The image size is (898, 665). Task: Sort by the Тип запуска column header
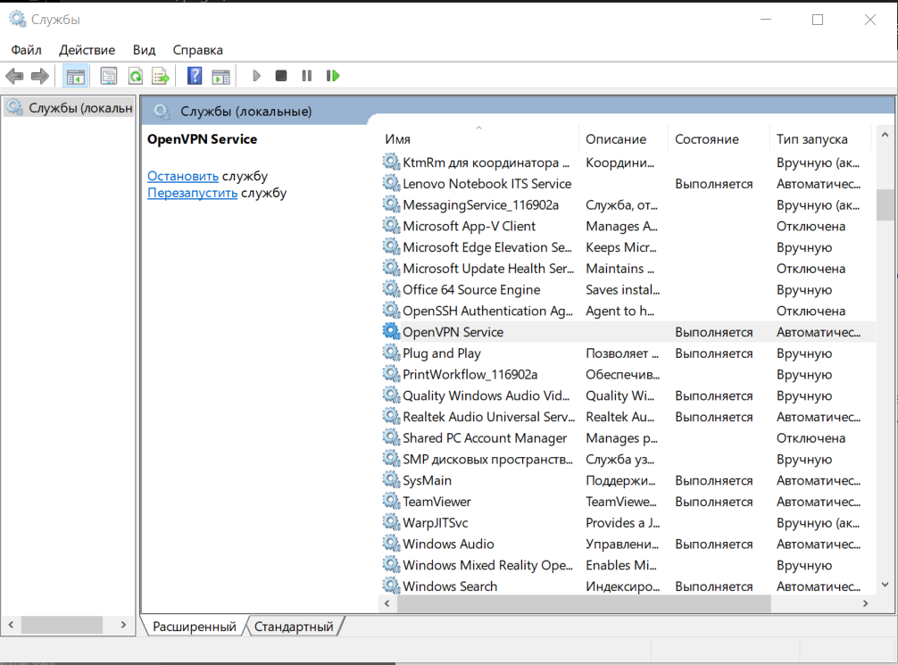click(x=811, y=139)
